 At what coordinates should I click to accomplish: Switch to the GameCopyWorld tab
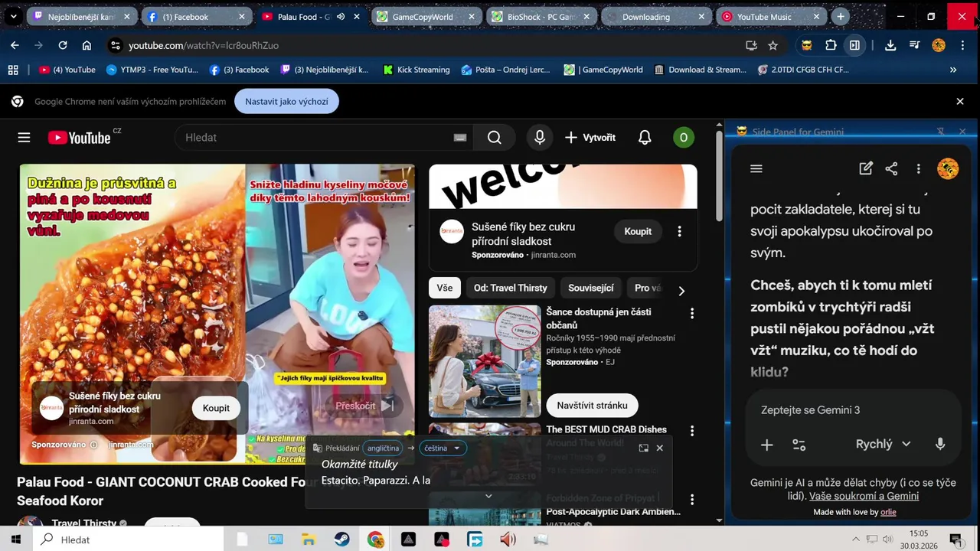[427, 16]
